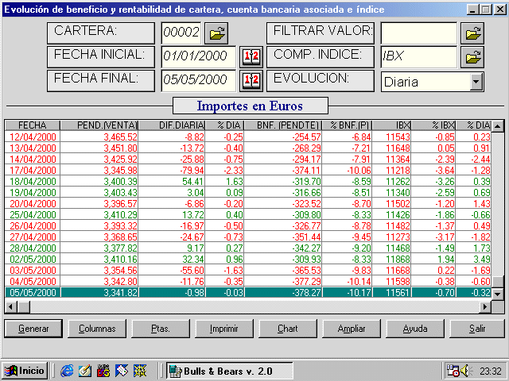The image size is (509, 381).
Task: Click the DIF.DIARIA column header
Action: pyautogui.click(x=172, y=125)
